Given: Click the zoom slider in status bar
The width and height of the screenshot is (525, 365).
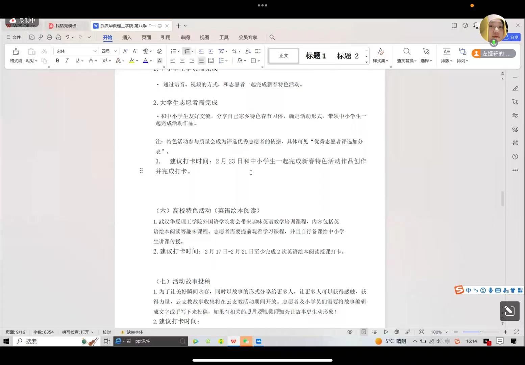Looking at the screenshot, I should pyautogui.click(x=480, y=332).
